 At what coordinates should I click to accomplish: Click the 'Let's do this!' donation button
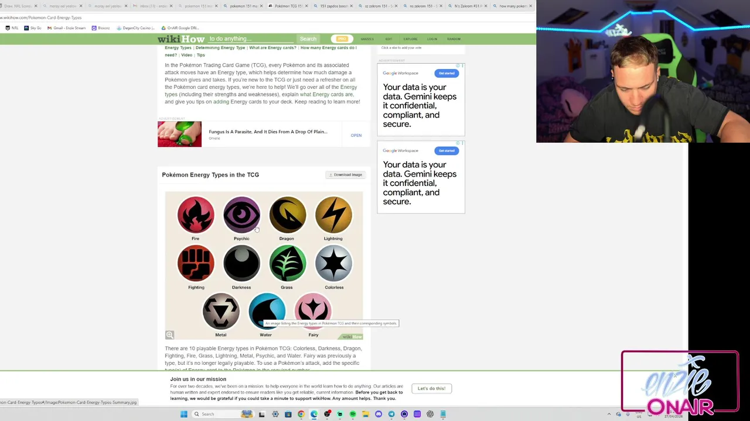pyautogui.click(x=431, y=388)
